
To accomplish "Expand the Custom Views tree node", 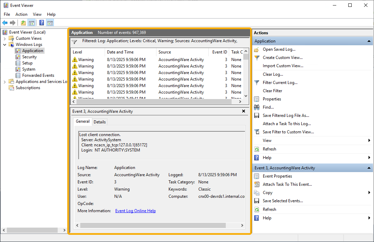I will coord(4,39).
